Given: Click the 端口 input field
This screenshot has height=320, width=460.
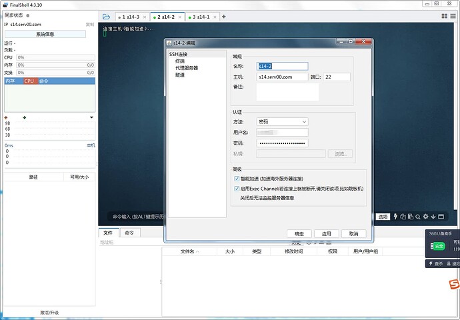Looking at the screenshot, I should 337,77.
